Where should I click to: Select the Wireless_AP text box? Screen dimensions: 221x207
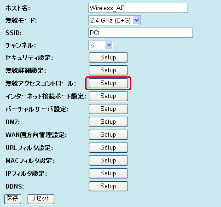(138, 8)
